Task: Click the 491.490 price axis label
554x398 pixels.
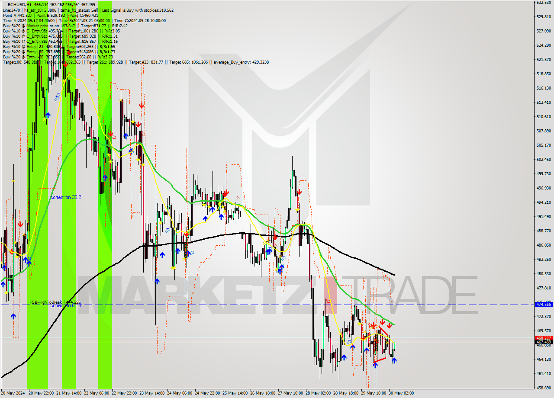Action: pos(543,217)
